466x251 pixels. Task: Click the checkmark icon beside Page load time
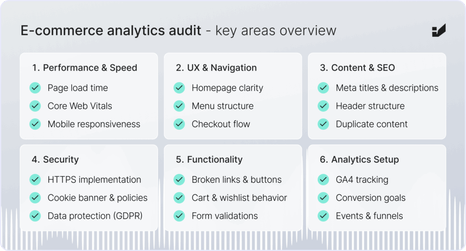[x=35, y=88]
